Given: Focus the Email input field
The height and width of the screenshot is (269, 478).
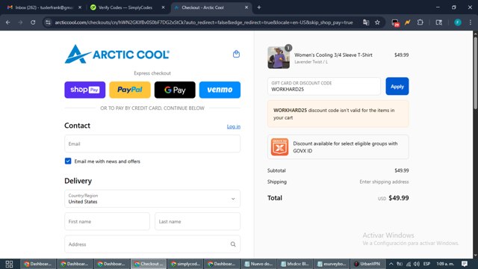Looking at the screenshot, I should coord(152,143).
